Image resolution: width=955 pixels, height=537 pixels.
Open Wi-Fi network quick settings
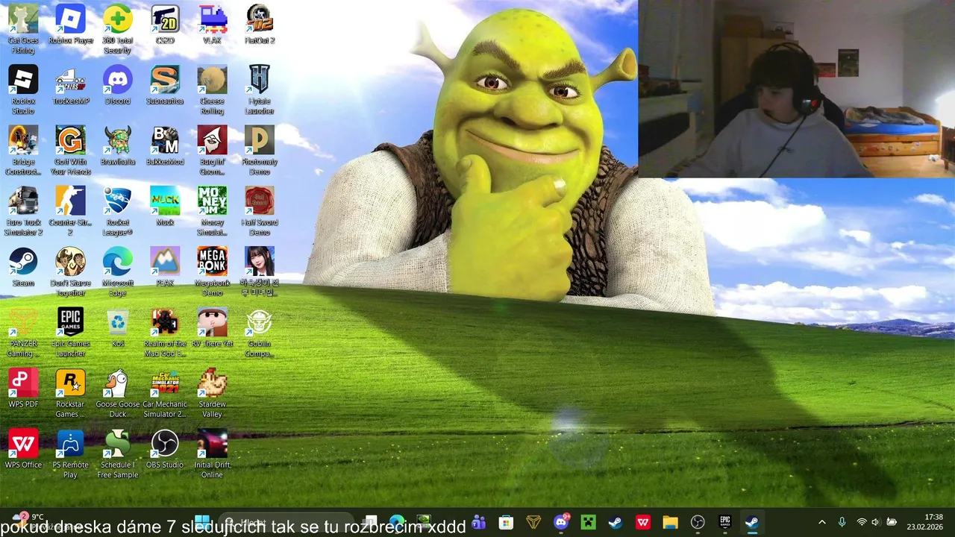[x=861, y=522]
